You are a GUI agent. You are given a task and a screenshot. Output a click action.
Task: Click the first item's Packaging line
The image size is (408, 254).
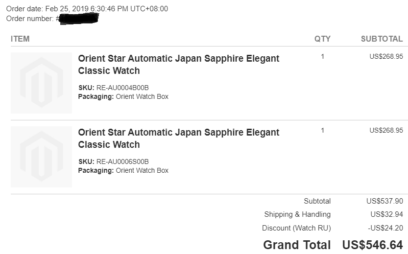pyautogui.click(x=123, y=96)
